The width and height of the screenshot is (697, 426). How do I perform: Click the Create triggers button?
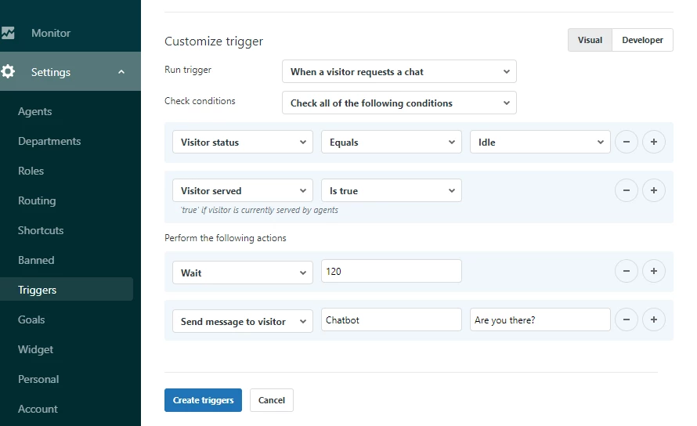click(203, 400)
